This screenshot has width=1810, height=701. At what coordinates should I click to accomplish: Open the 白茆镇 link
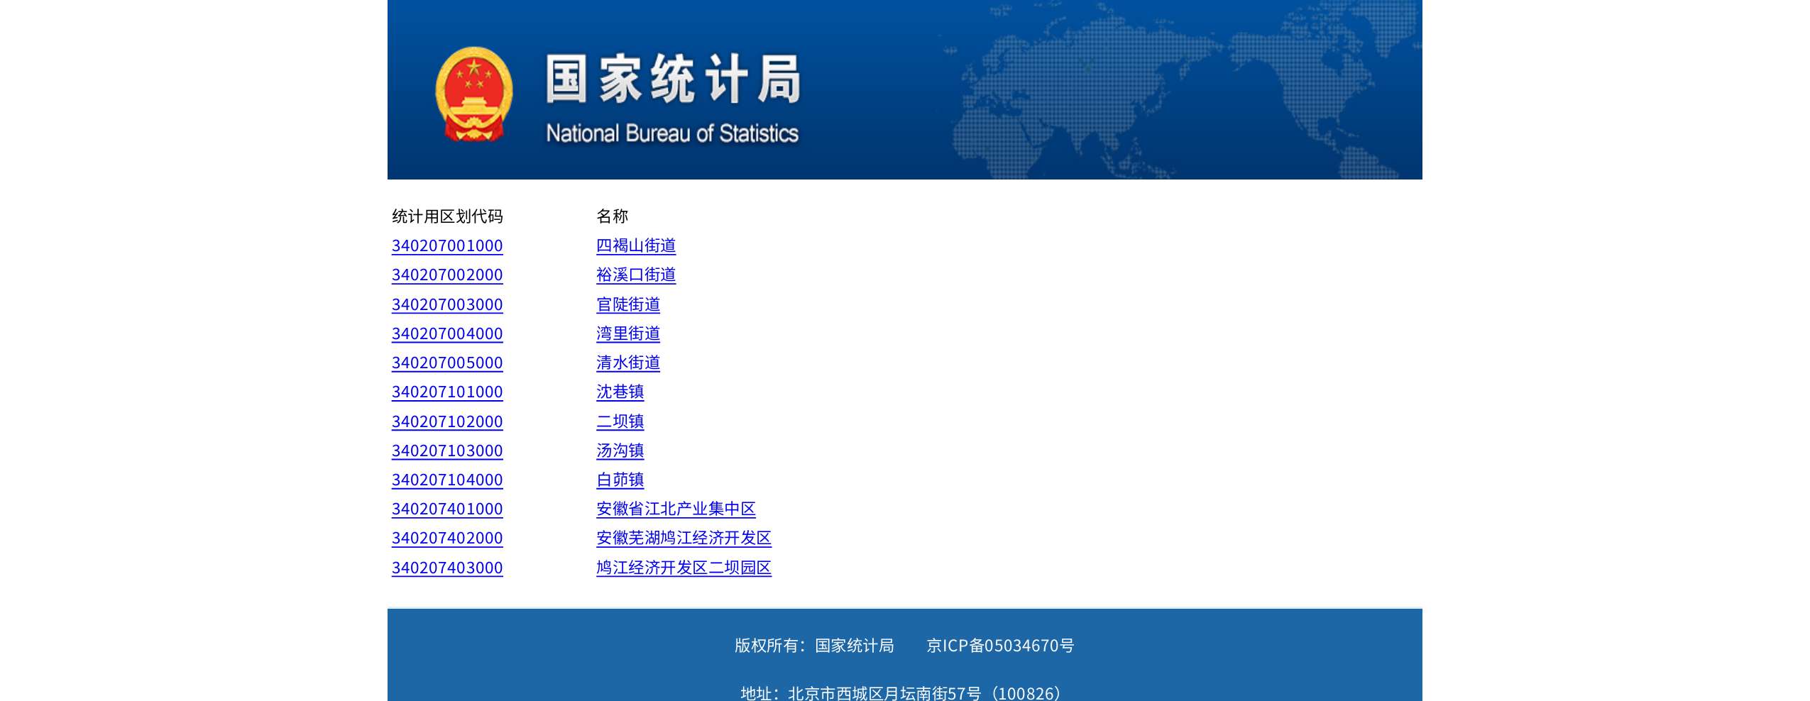coord(620,480)
